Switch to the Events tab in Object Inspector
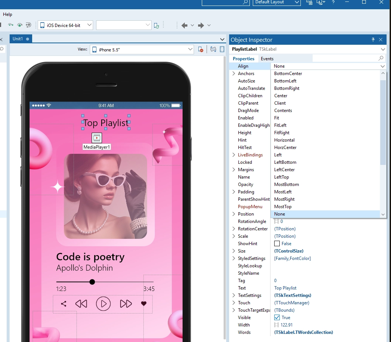391x342 pixels. [x=267, y=58]
